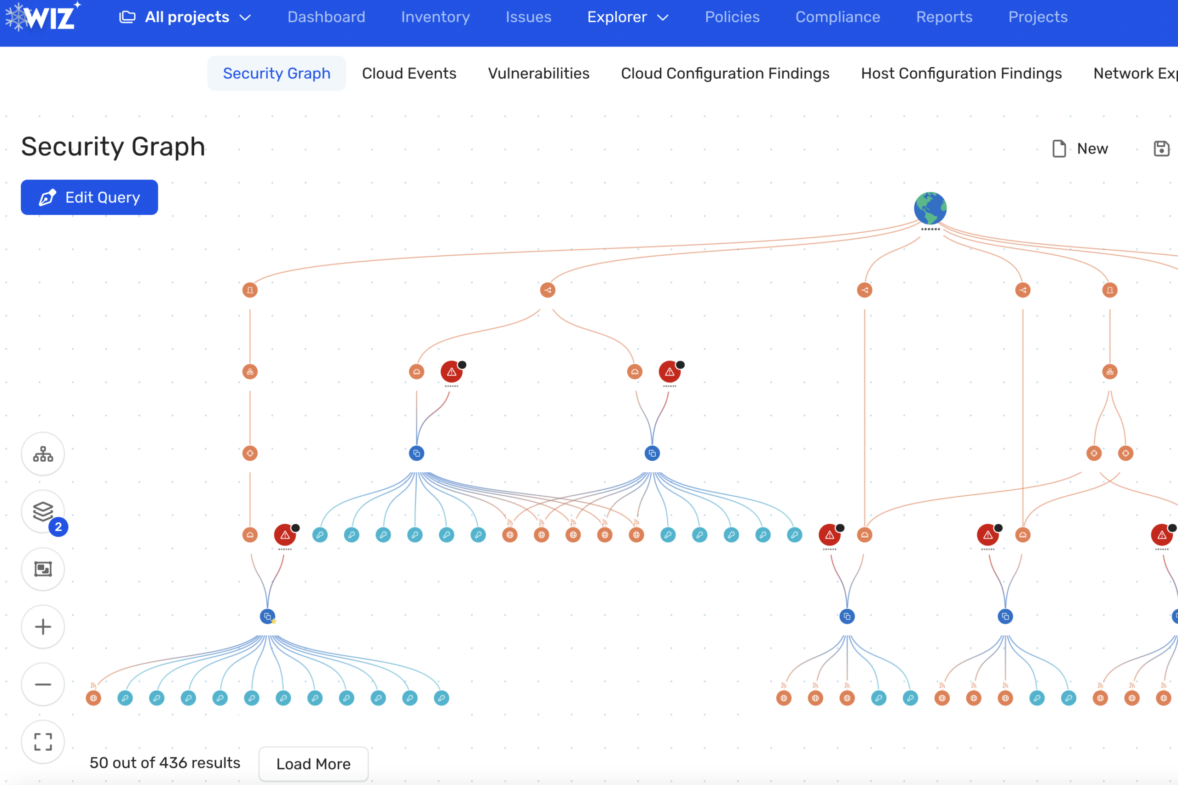Create a New security graph
The width and height of the screenshot is (1178, 785).
pyautogui.click(x=1080, y=148)
